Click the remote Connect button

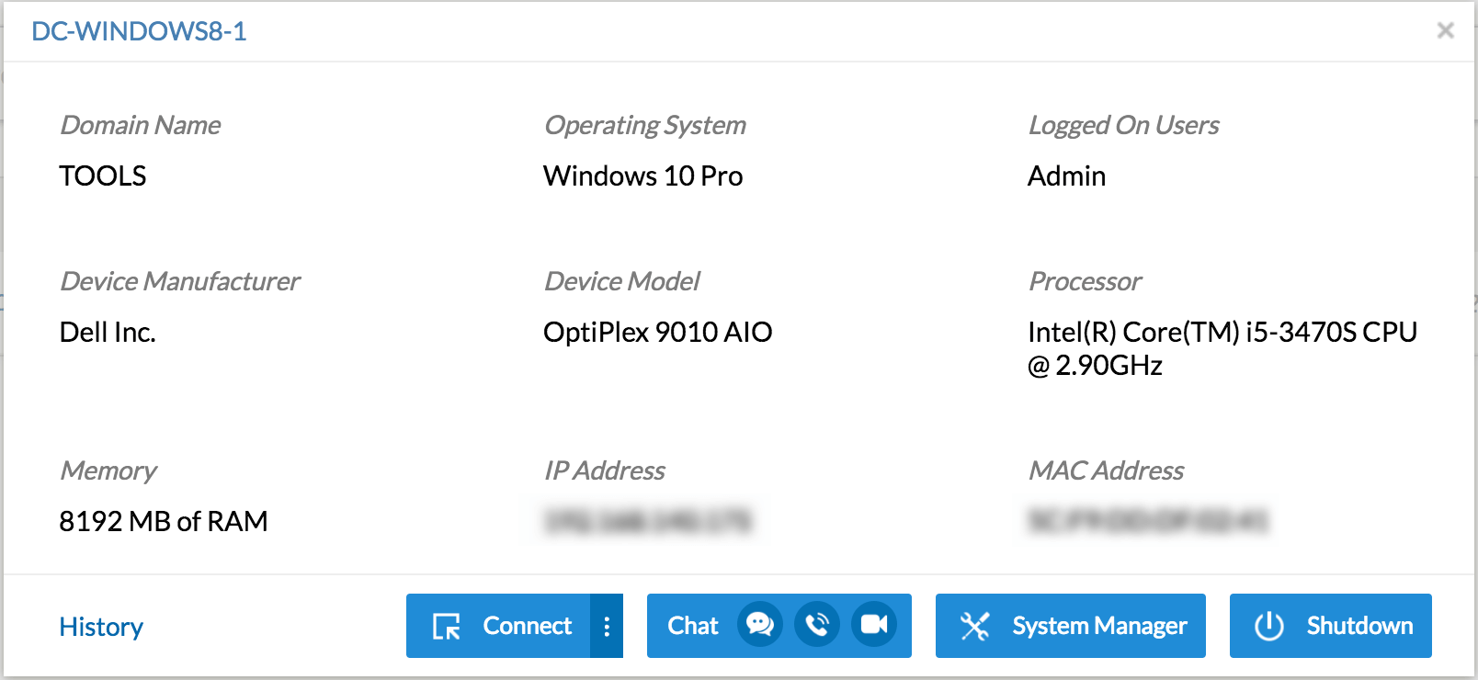coord(502,626)
